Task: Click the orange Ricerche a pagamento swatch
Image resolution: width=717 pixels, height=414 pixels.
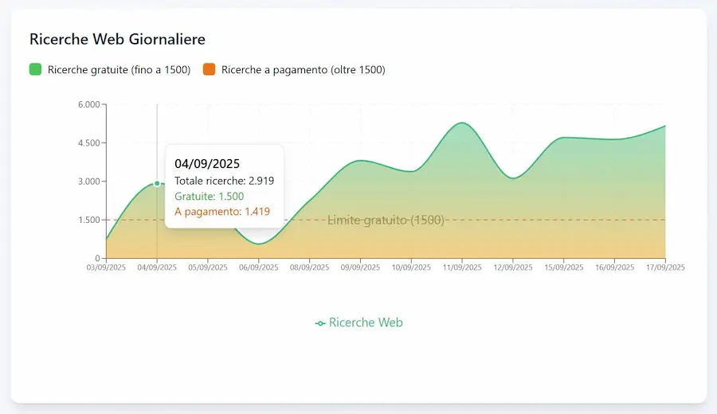Action: 209,69
